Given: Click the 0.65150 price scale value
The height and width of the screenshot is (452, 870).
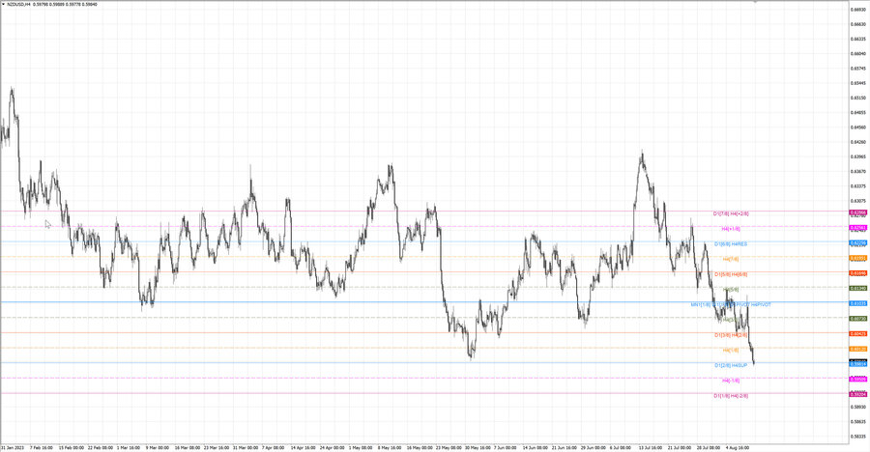Looking at the screenshot, I should (x=858, y=99).
